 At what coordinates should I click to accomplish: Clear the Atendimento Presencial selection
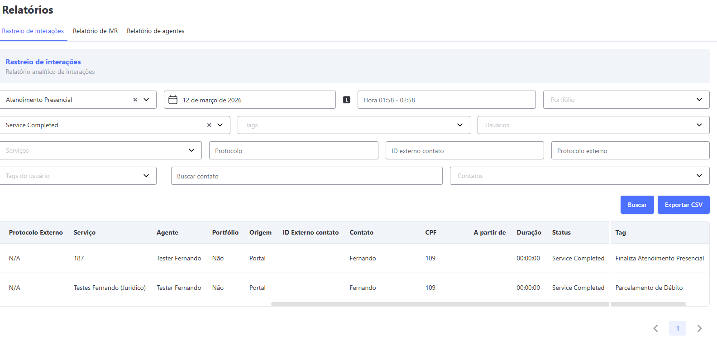[135, 100]
